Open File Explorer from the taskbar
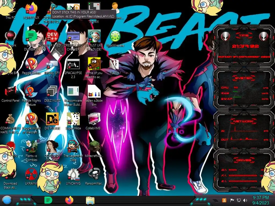This screenshot has height=206, width=275. (90, 201)
